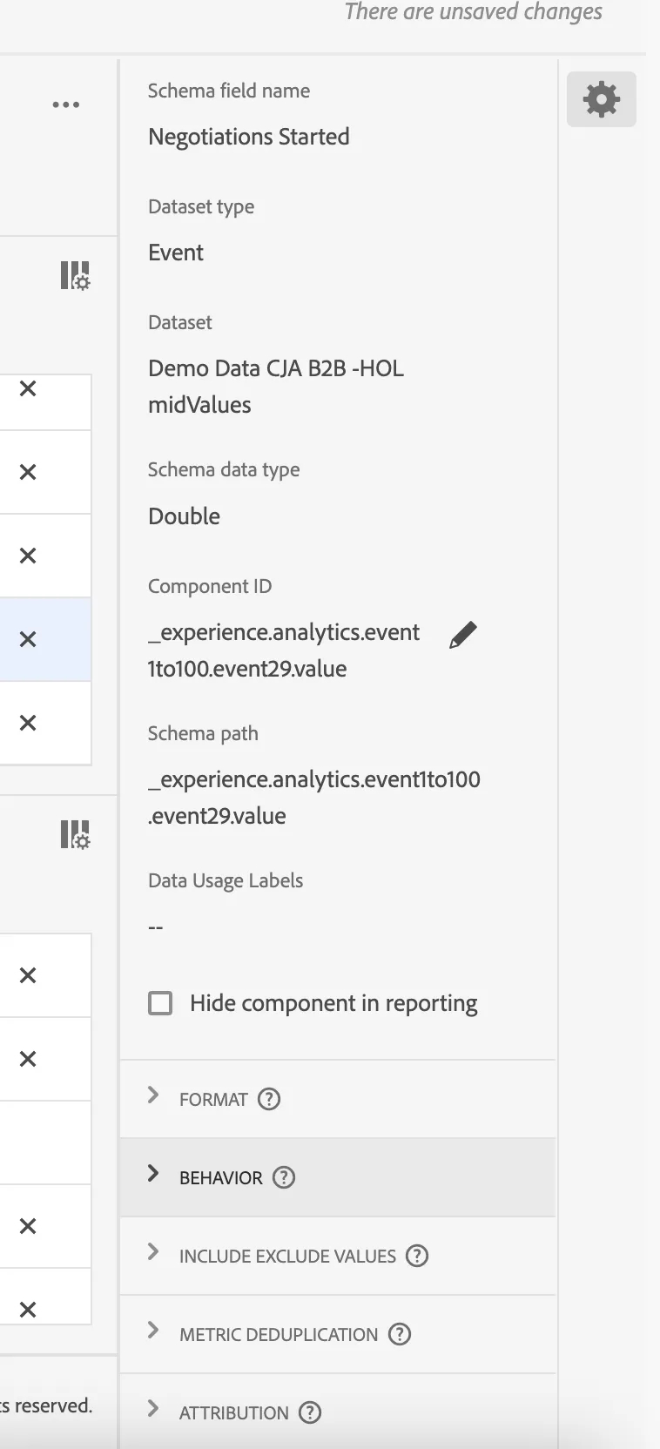Open the three-dots more options menu
Screen dimensions: 660x1449
66,104
